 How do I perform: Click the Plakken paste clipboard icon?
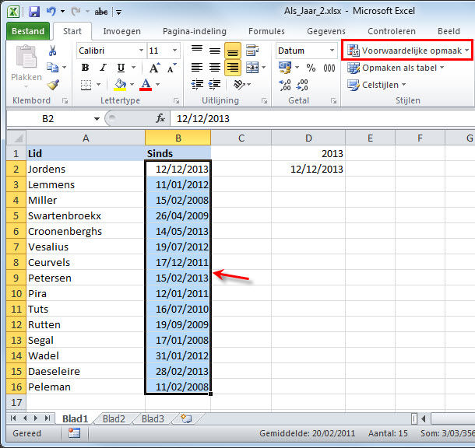[x=26, y=56]
